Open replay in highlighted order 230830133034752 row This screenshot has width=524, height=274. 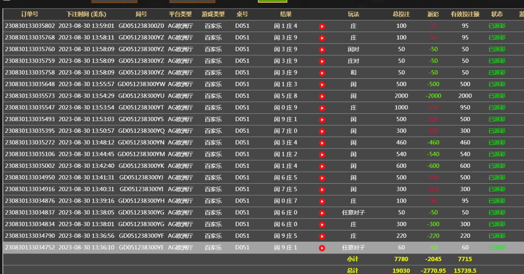click(x=322, y=248)
